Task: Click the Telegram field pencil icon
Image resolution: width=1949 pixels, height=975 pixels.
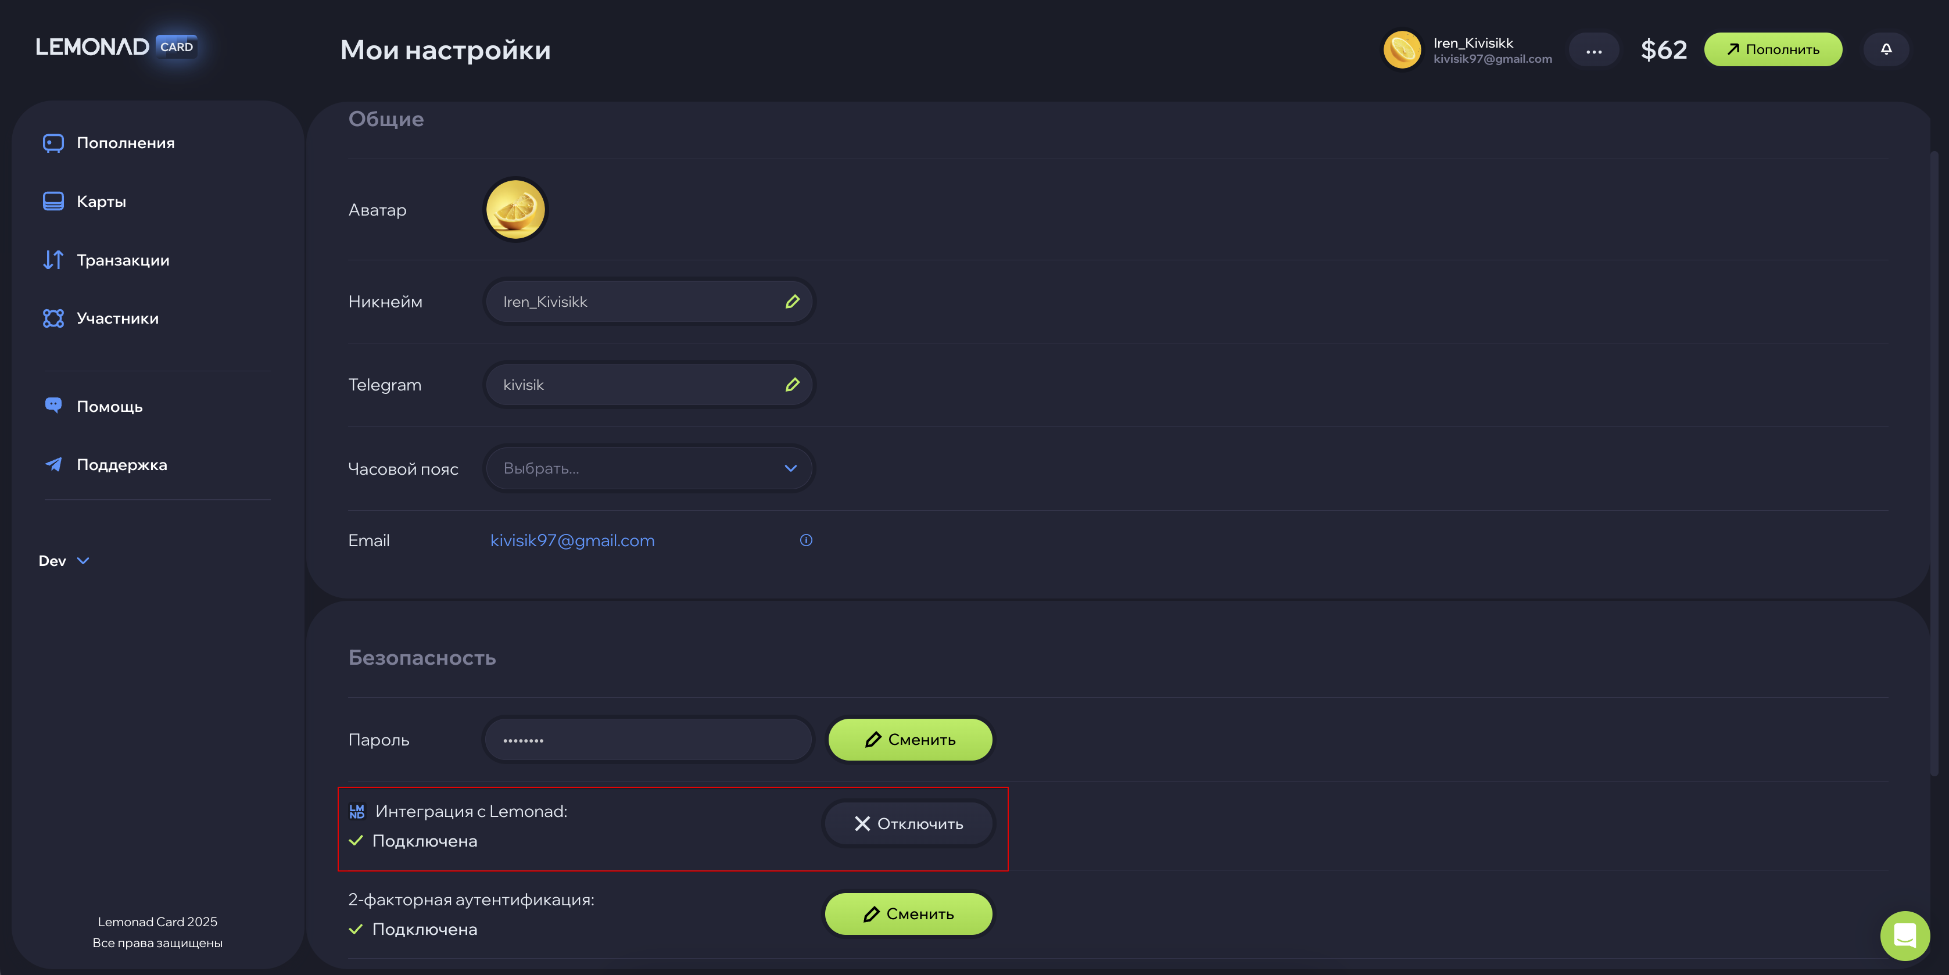Action: [792, 385]
